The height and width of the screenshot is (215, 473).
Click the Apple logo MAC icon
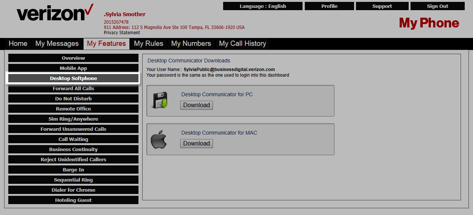point(158,139)
